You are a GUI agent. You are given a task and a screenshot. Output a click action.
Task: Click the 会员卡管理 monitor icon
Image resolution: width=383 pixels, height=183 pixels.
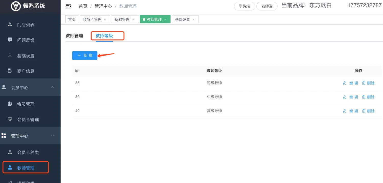pyautogui.click(x=10, y=119)
